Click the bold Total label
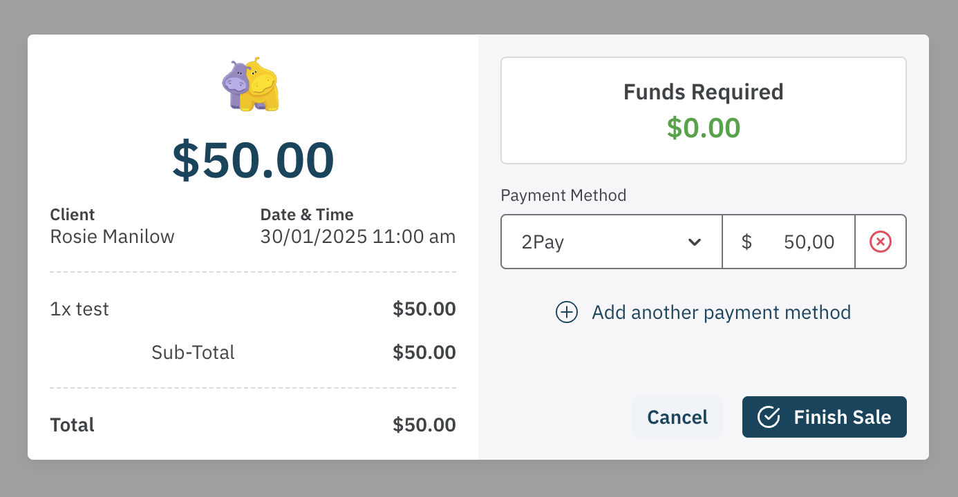The height and width of the screenshot is (497, 958). click(72, 425)
